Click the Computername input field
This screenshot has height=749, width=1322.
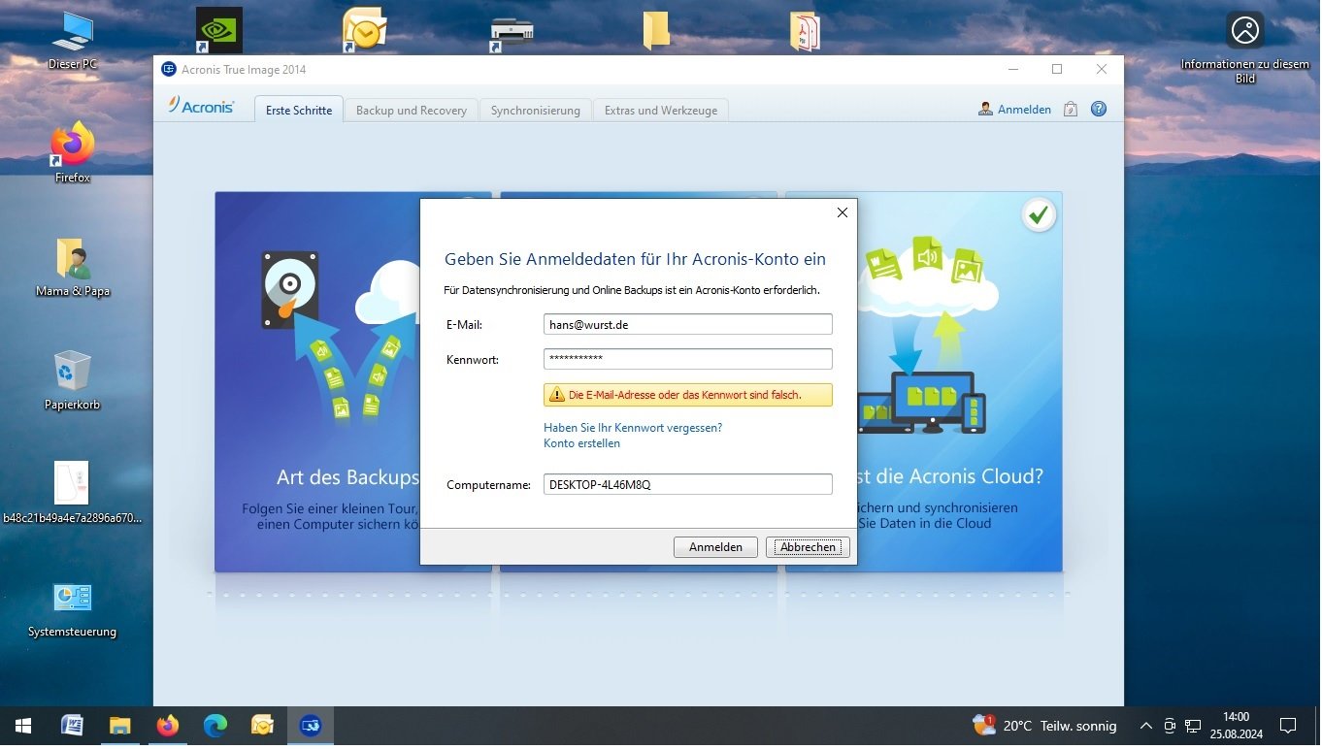click(x=688, y=483)
